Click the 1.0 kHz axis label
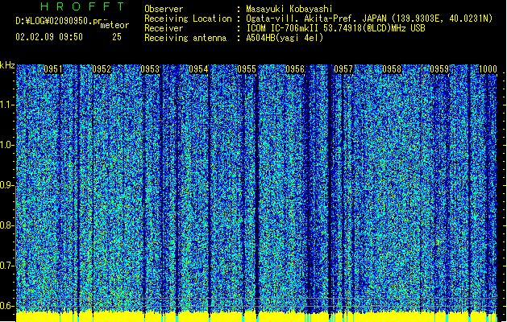Viewport: 507px width, 322px height. click(6, 145)
